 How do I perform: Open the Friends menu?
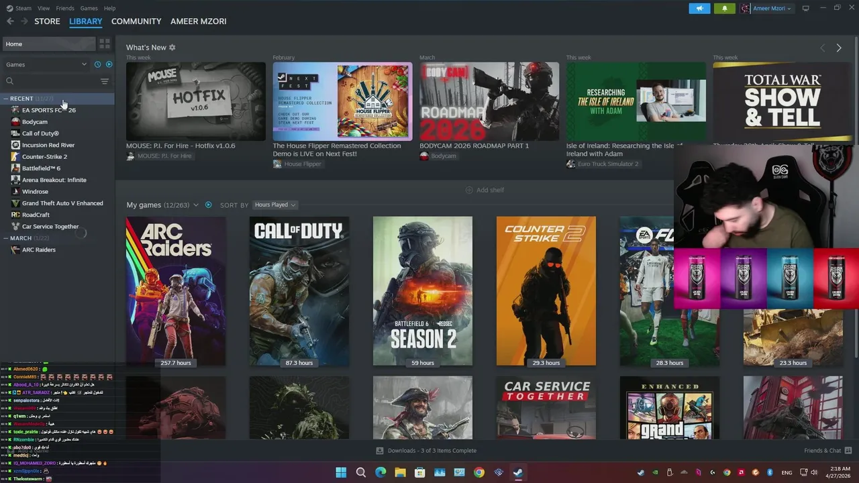[65, 8]
